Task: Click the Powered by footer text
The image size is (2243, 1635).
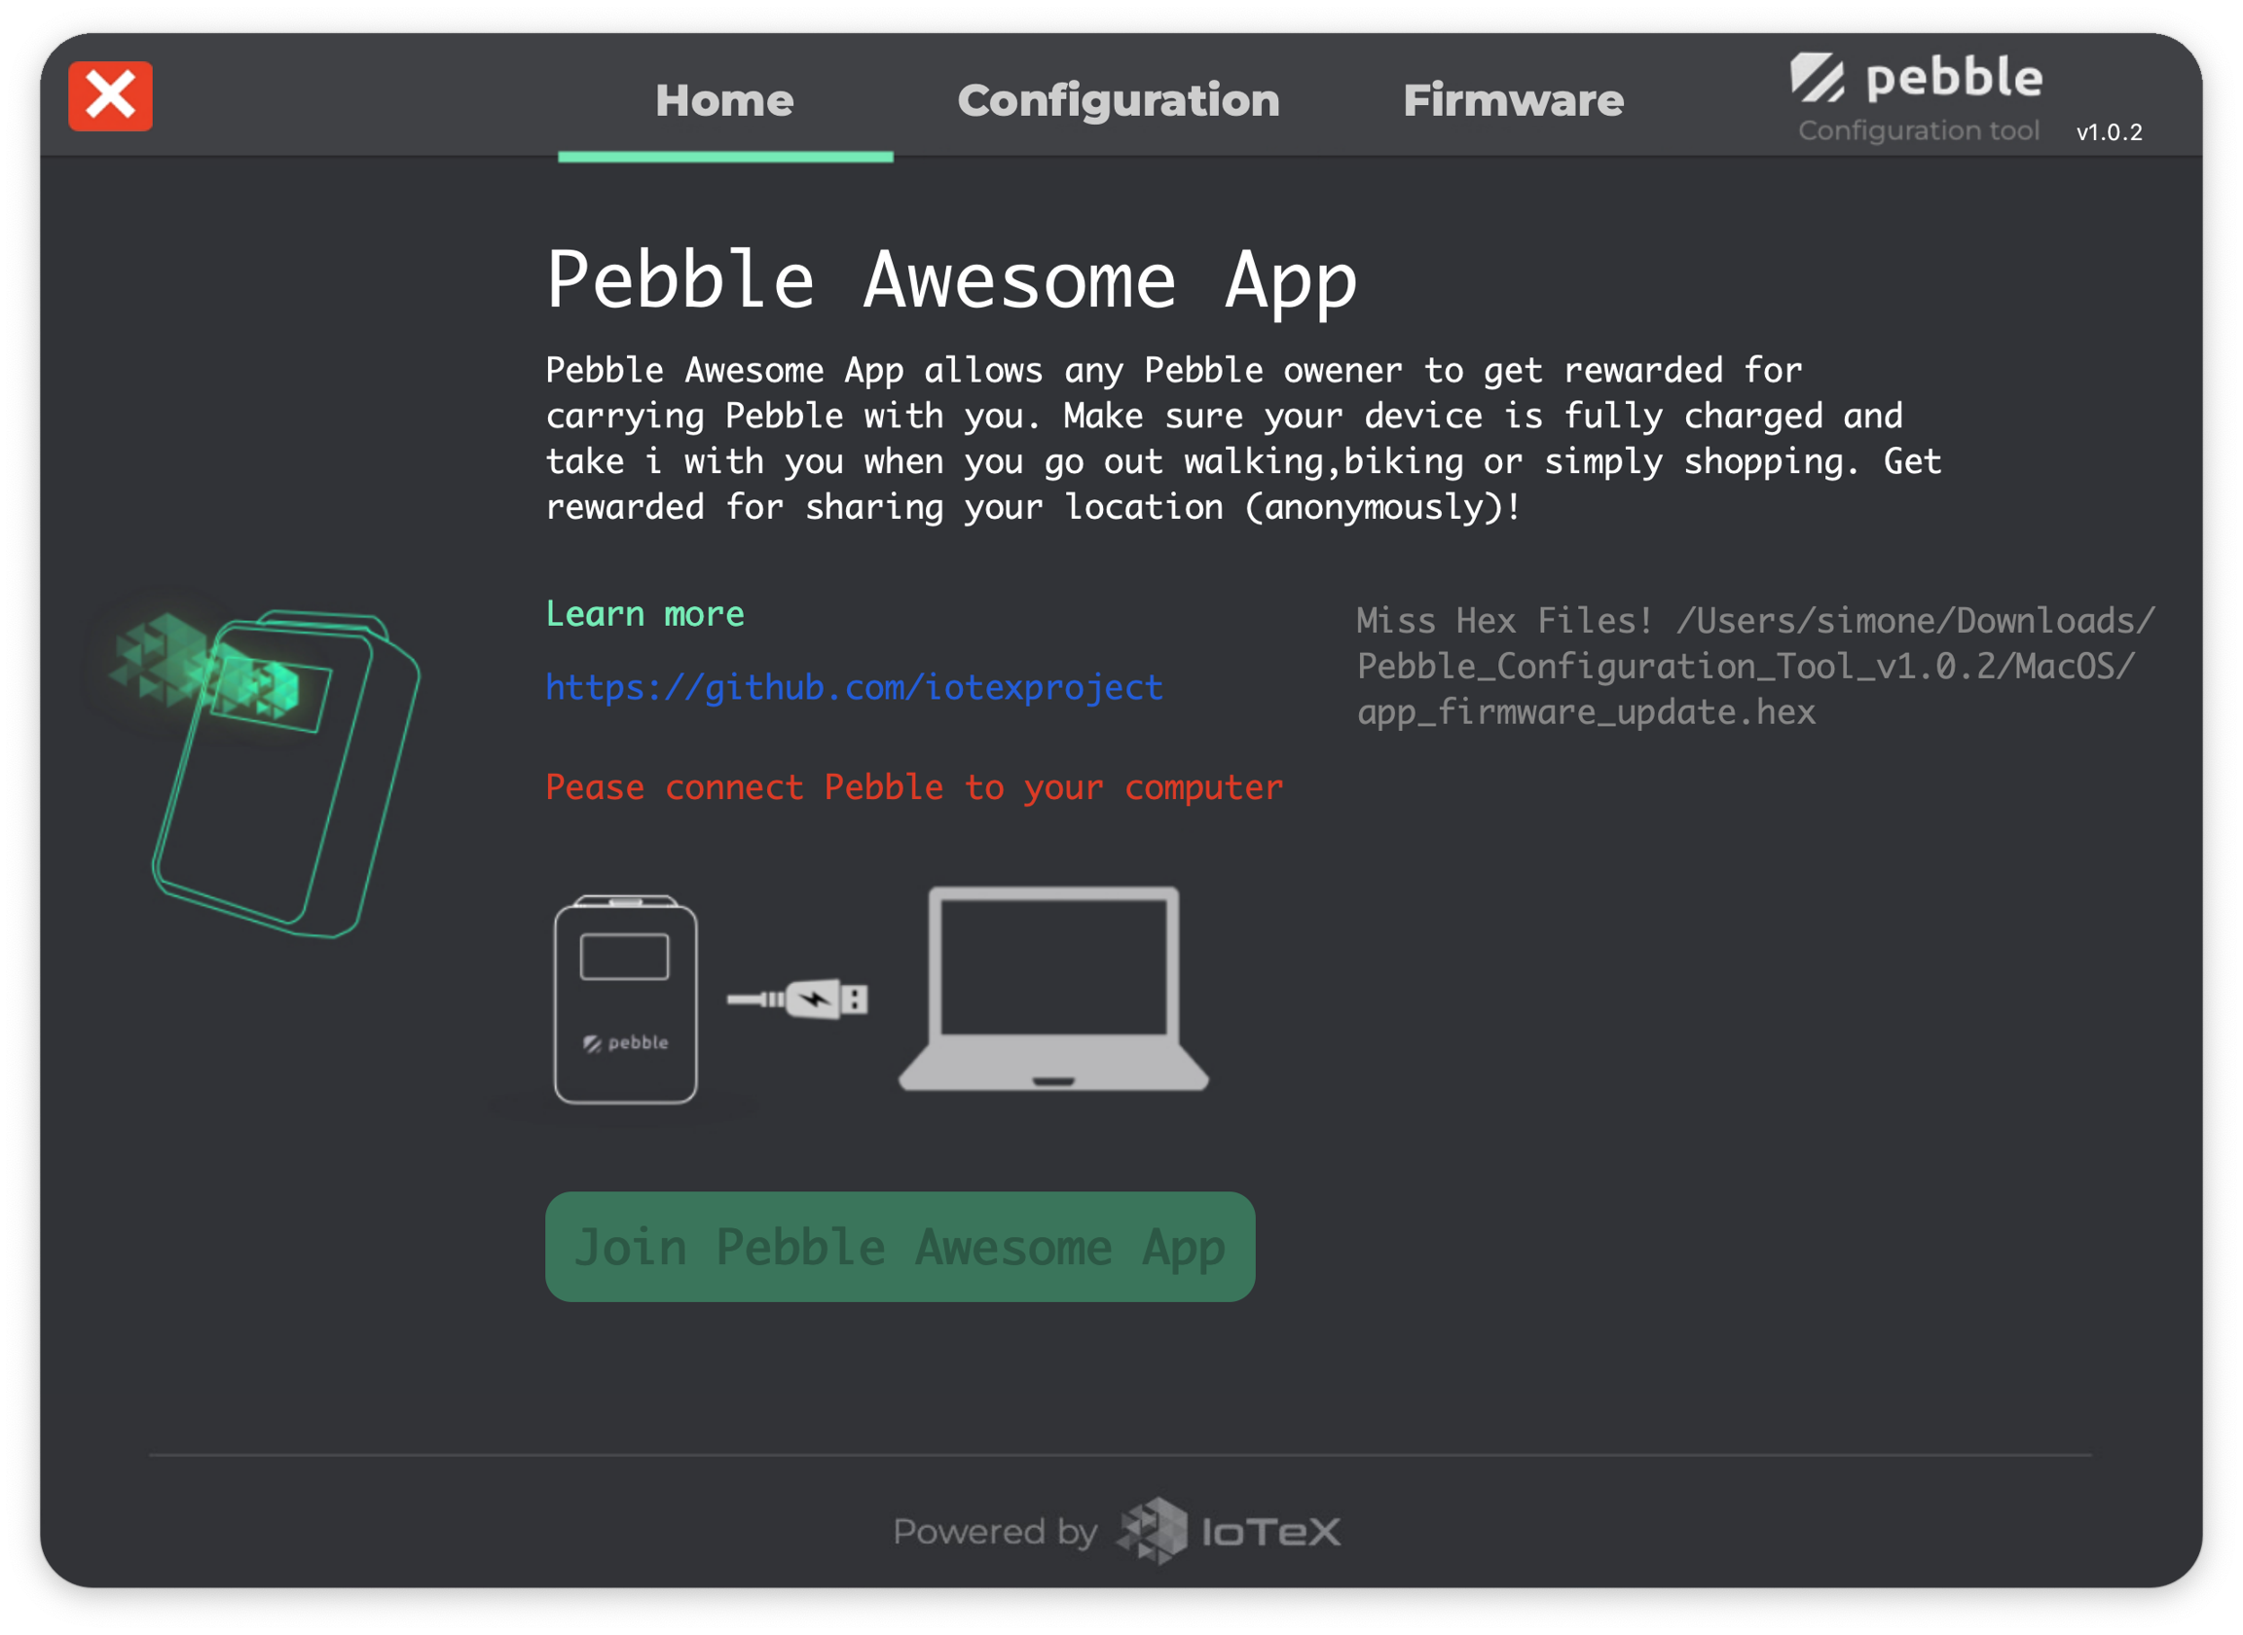Action: point(995,1532)
